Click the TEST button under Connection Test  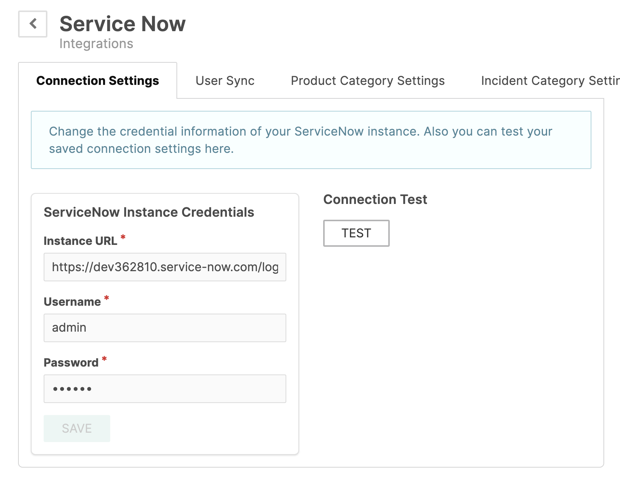(x=356, y=233)
